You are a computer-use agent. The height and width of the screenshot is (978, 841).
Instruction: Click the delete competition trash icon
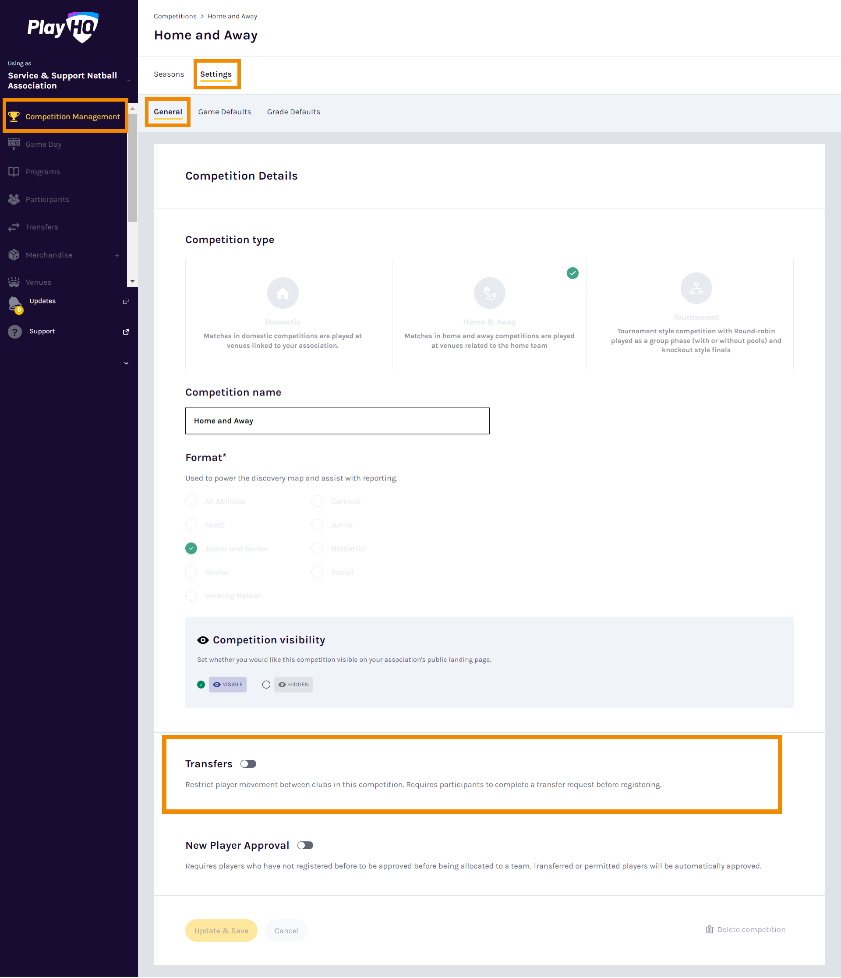[709, 929]
